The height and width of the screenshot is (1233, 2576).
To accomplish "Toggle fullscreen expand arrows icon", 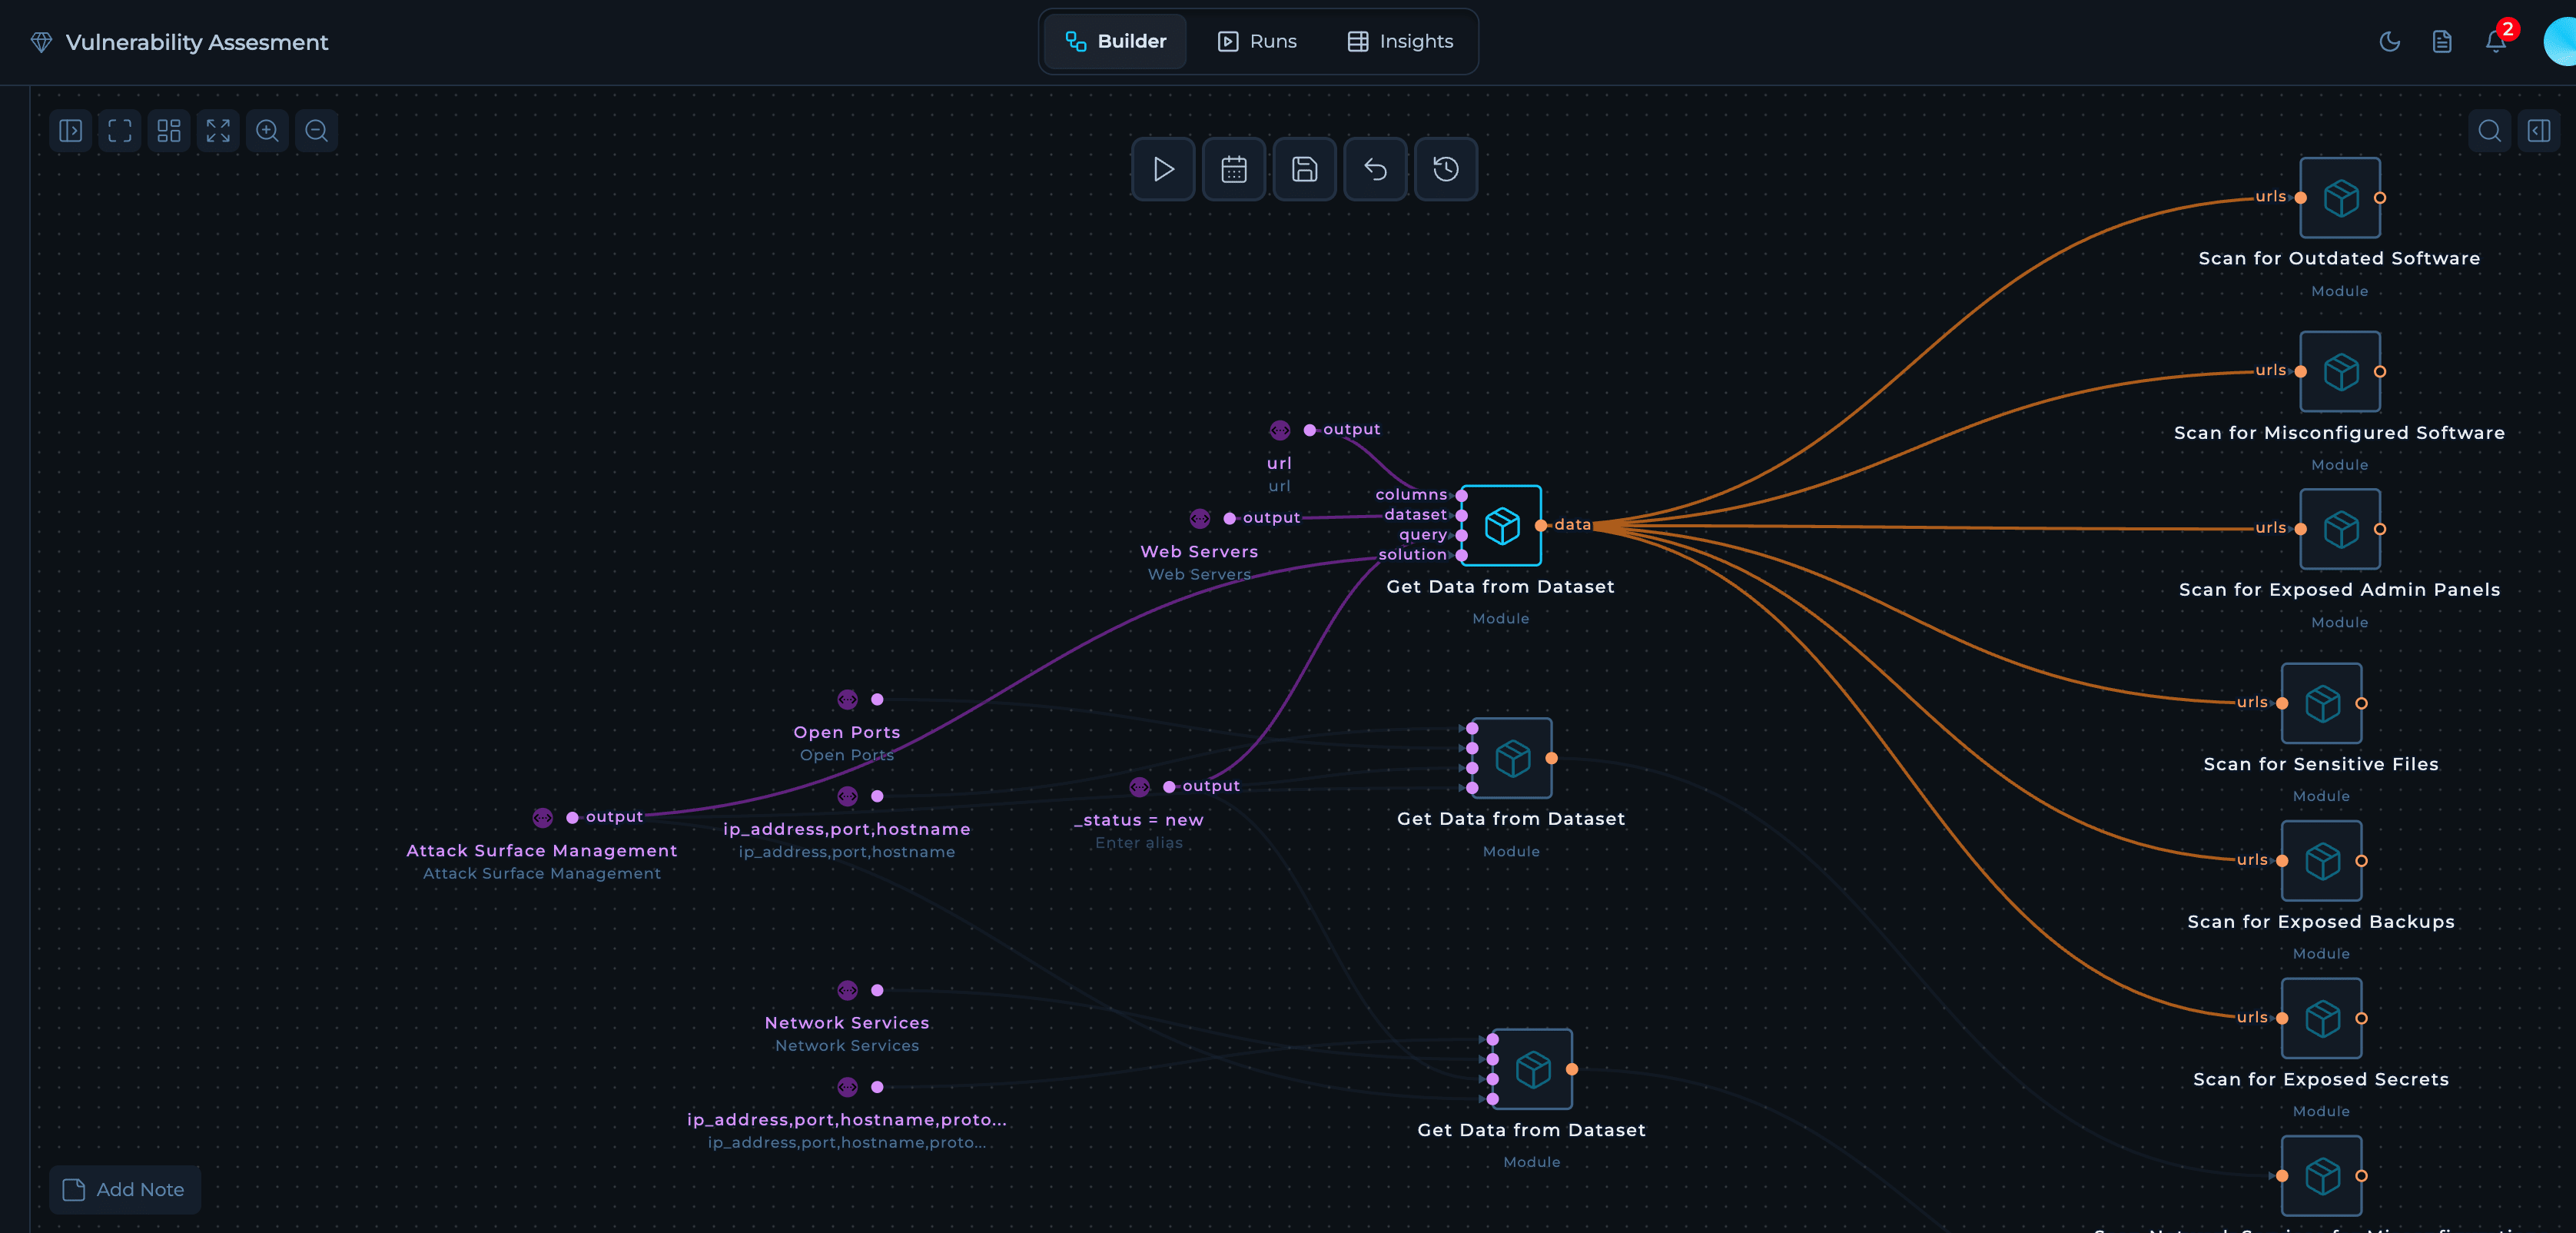I will coord(218,131).
